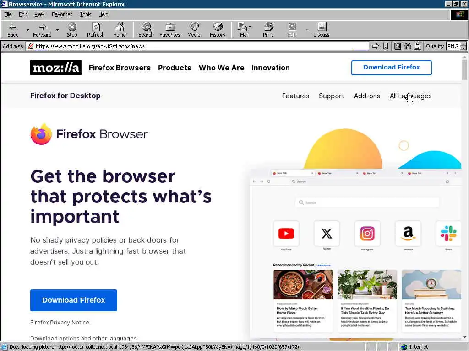Click the Windows flag logo at top right

(x=459, y=14)
